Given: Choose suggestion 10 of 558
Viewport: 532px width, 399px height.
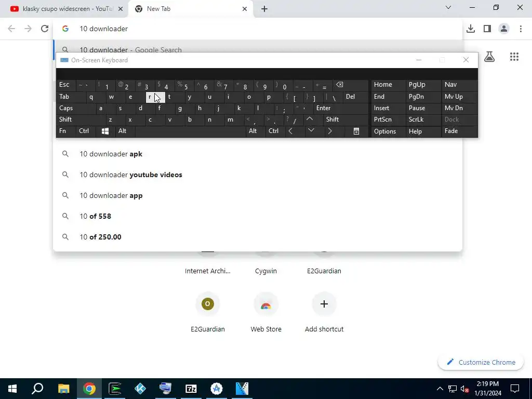Looking at the screenshot, I should point(258,216).
